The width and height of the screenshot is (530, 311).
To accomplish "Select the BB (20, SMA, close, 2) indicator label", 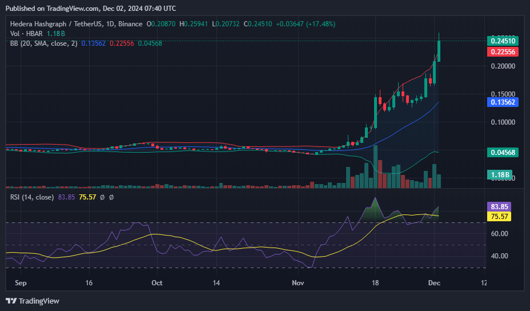I will pyautogui.click(x=44, y=43).
